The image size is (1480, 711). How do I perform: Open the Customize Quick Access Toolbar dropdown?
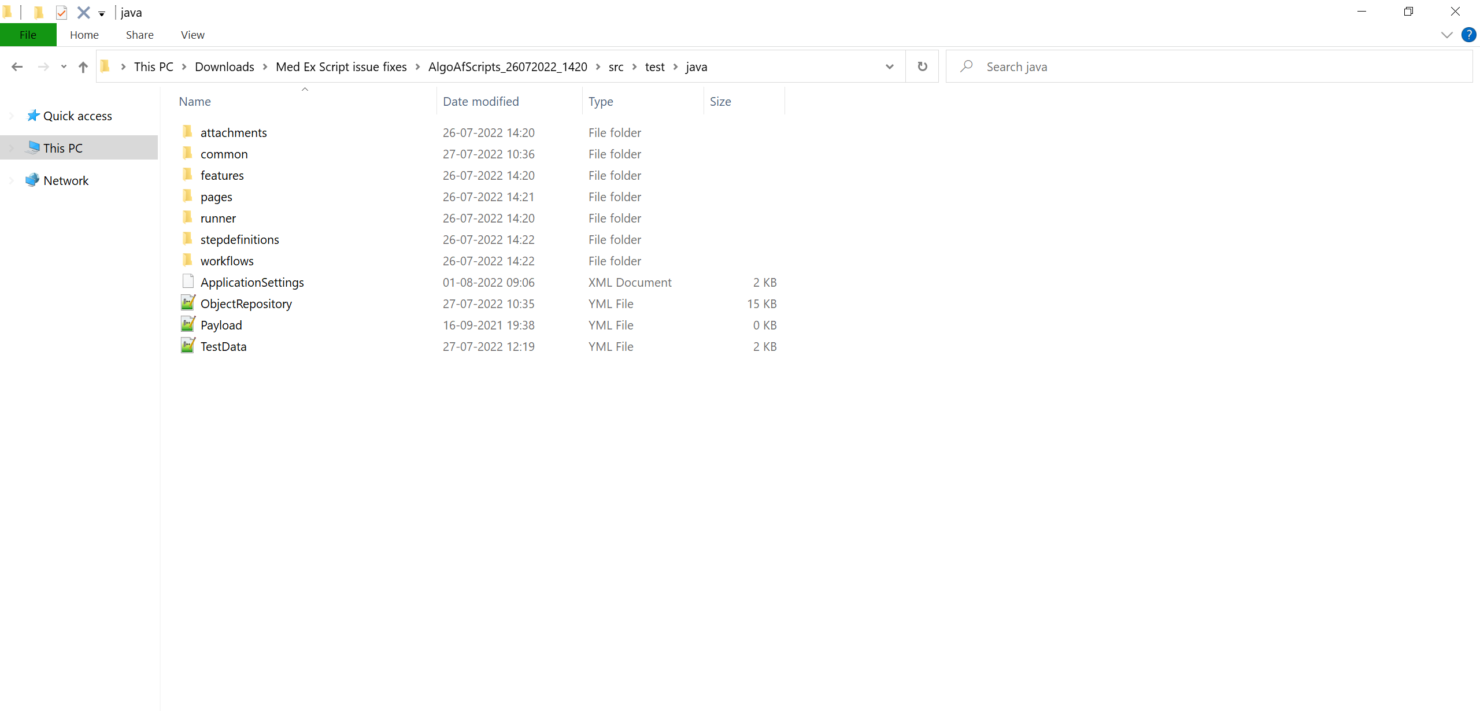[x=102, y=13]
